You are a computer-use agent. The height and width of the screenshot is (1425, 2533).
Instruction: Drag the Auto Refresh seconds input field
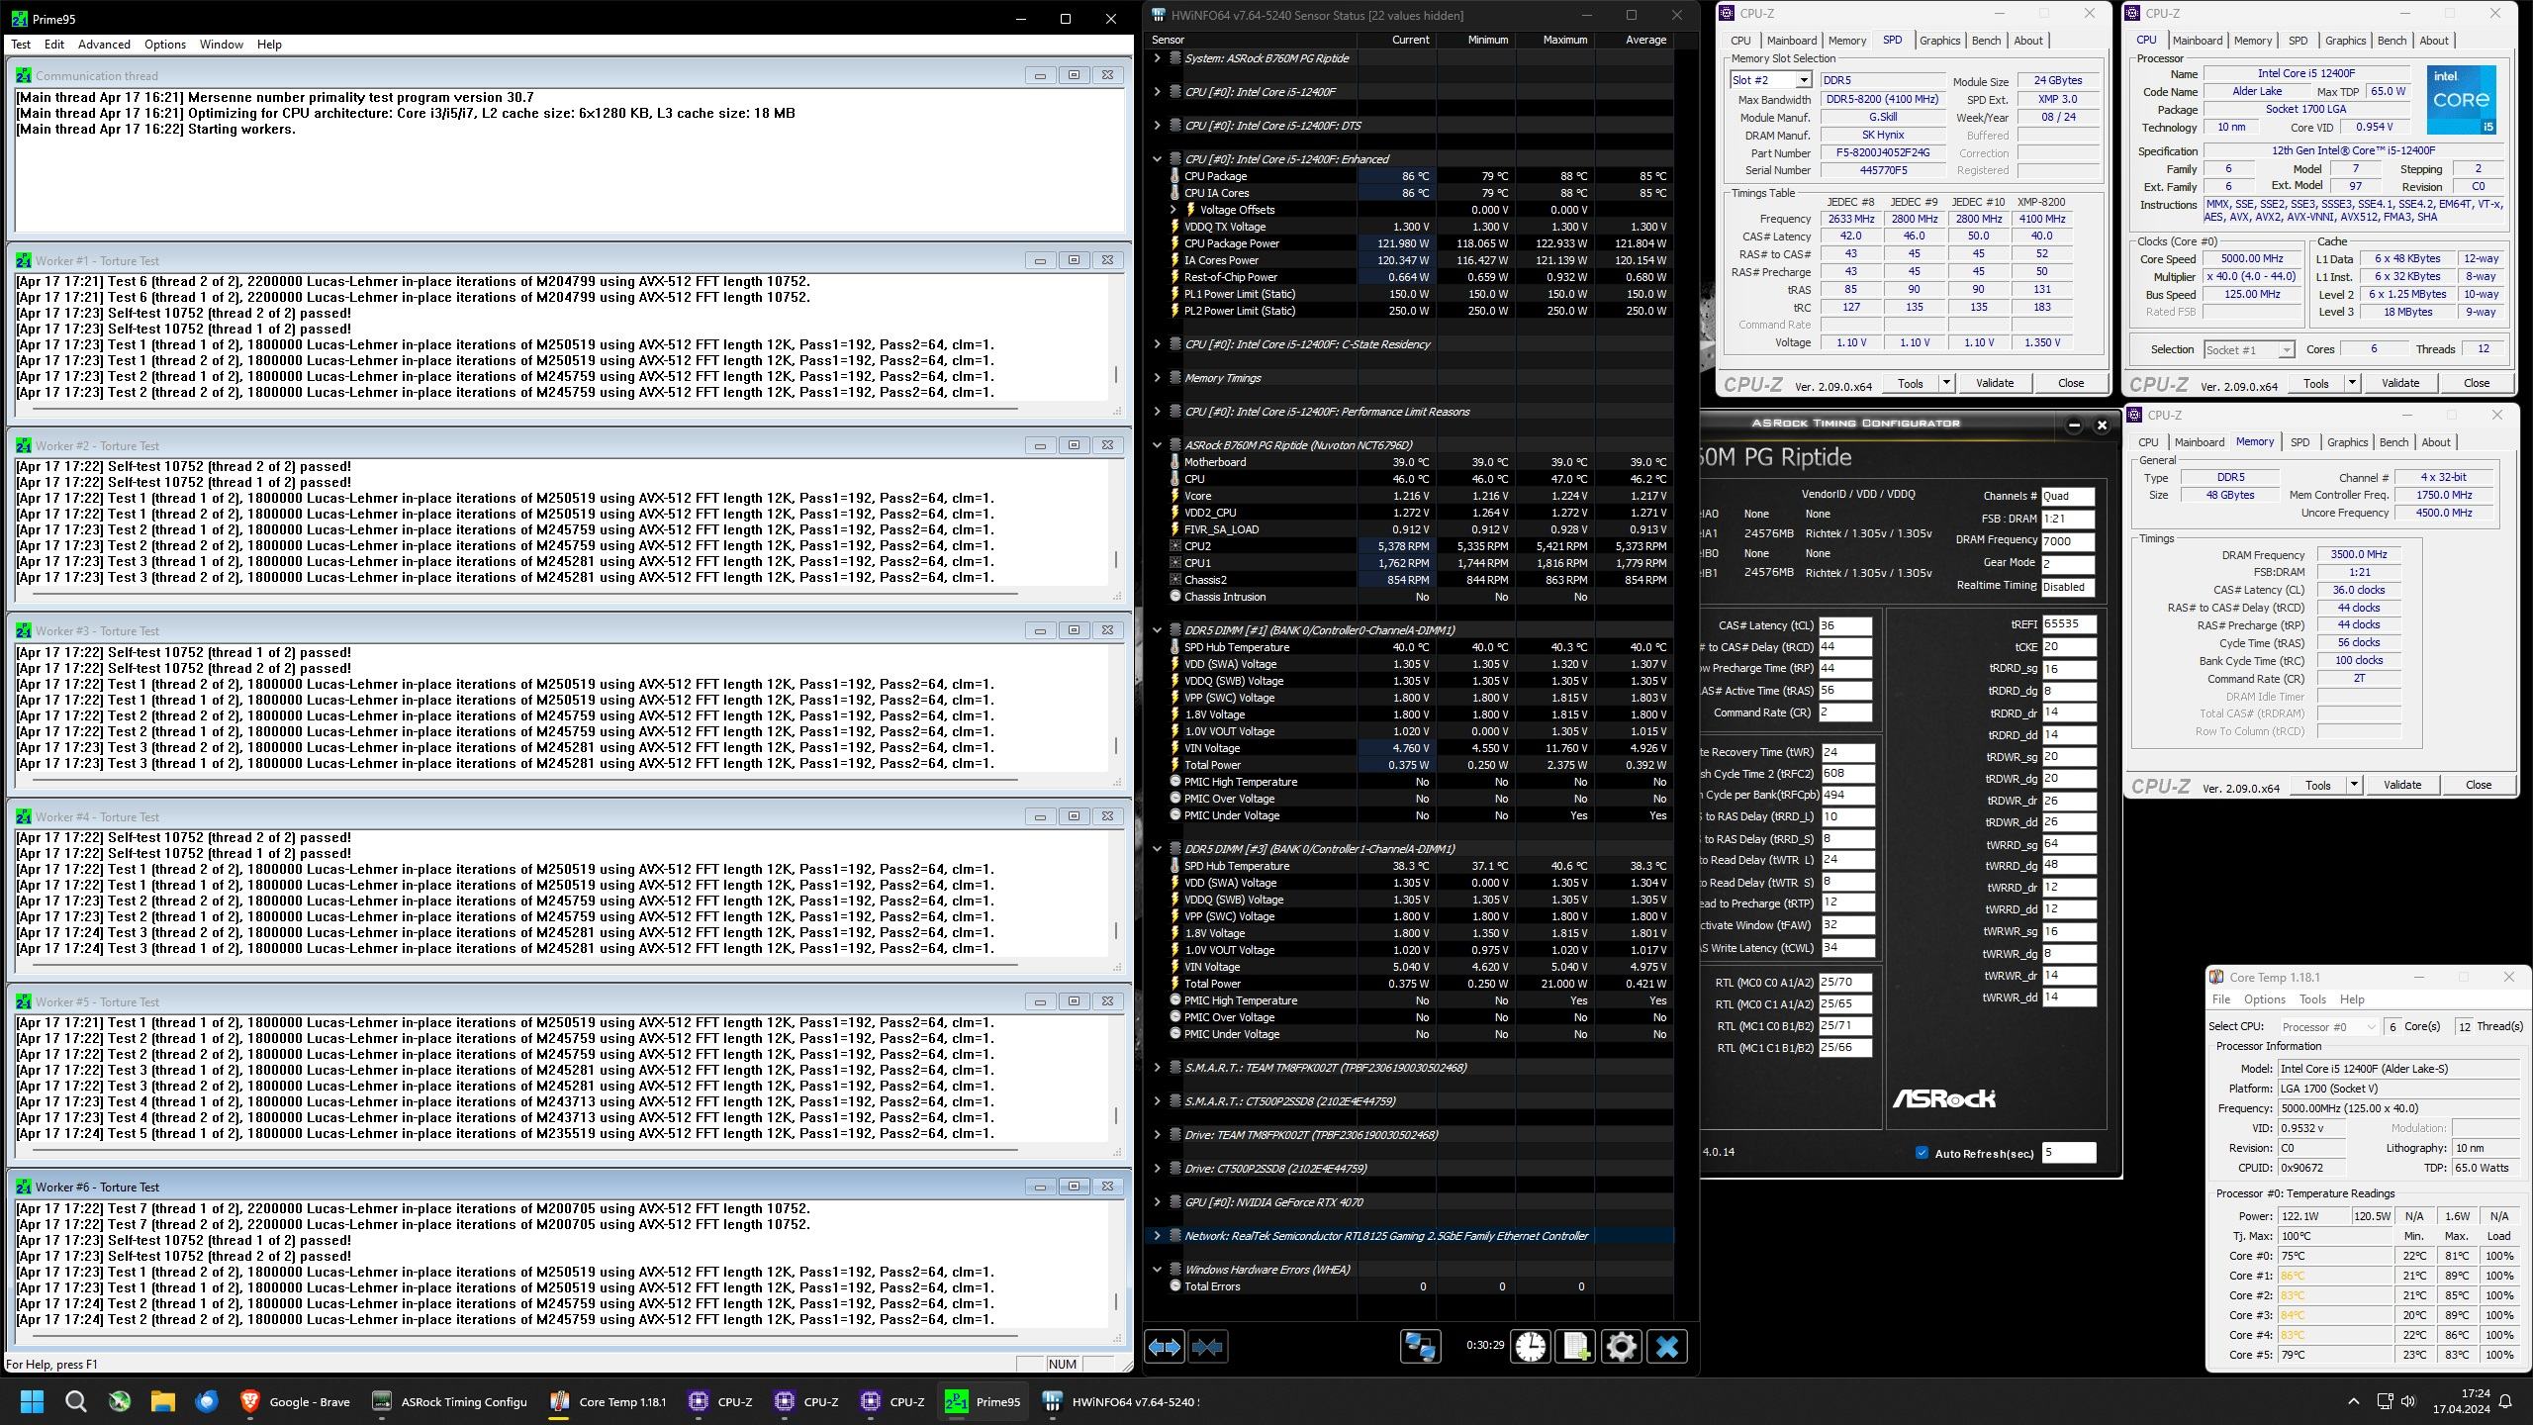(2074, 1154)
